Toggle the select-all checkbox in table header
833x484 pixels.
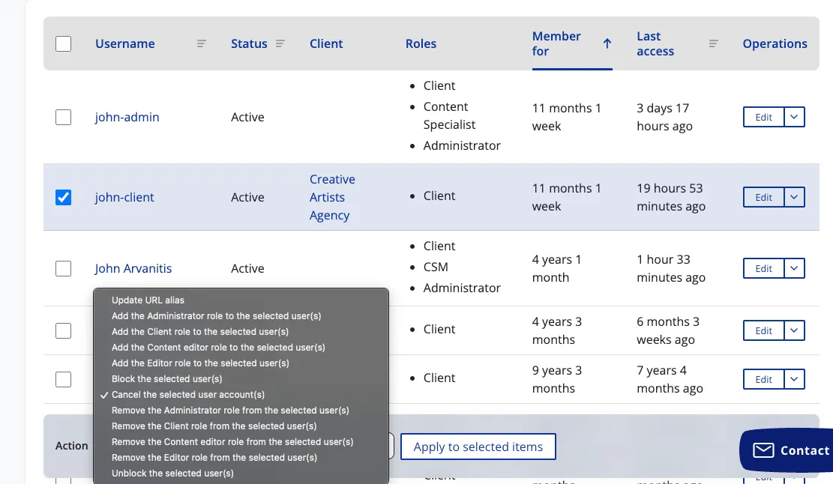click(x=63, y=43)
